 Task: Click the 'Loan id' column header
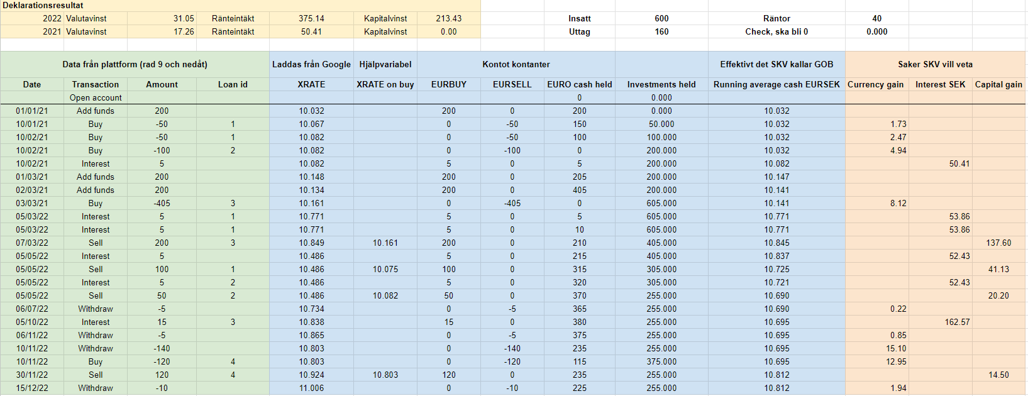233,84
